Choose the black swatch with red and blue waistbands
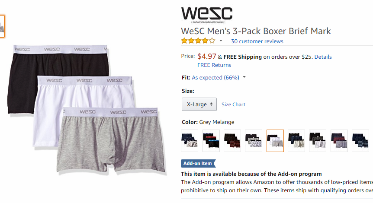The width and height of the screenshot is (373, 203). point(211,141)
